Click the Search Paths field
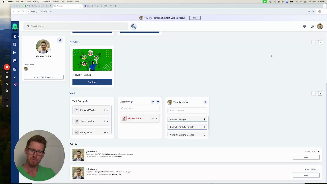The height and width of the screenshot is (184, 327). [140, 108]
